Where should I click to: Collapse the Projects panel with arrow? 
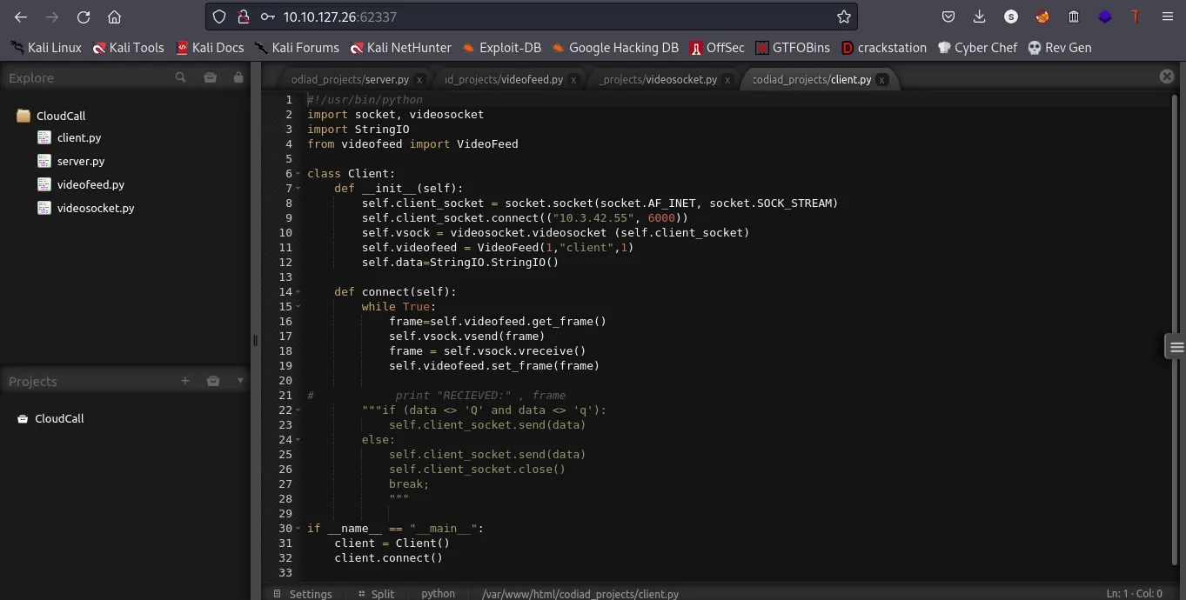click(240, 381)
